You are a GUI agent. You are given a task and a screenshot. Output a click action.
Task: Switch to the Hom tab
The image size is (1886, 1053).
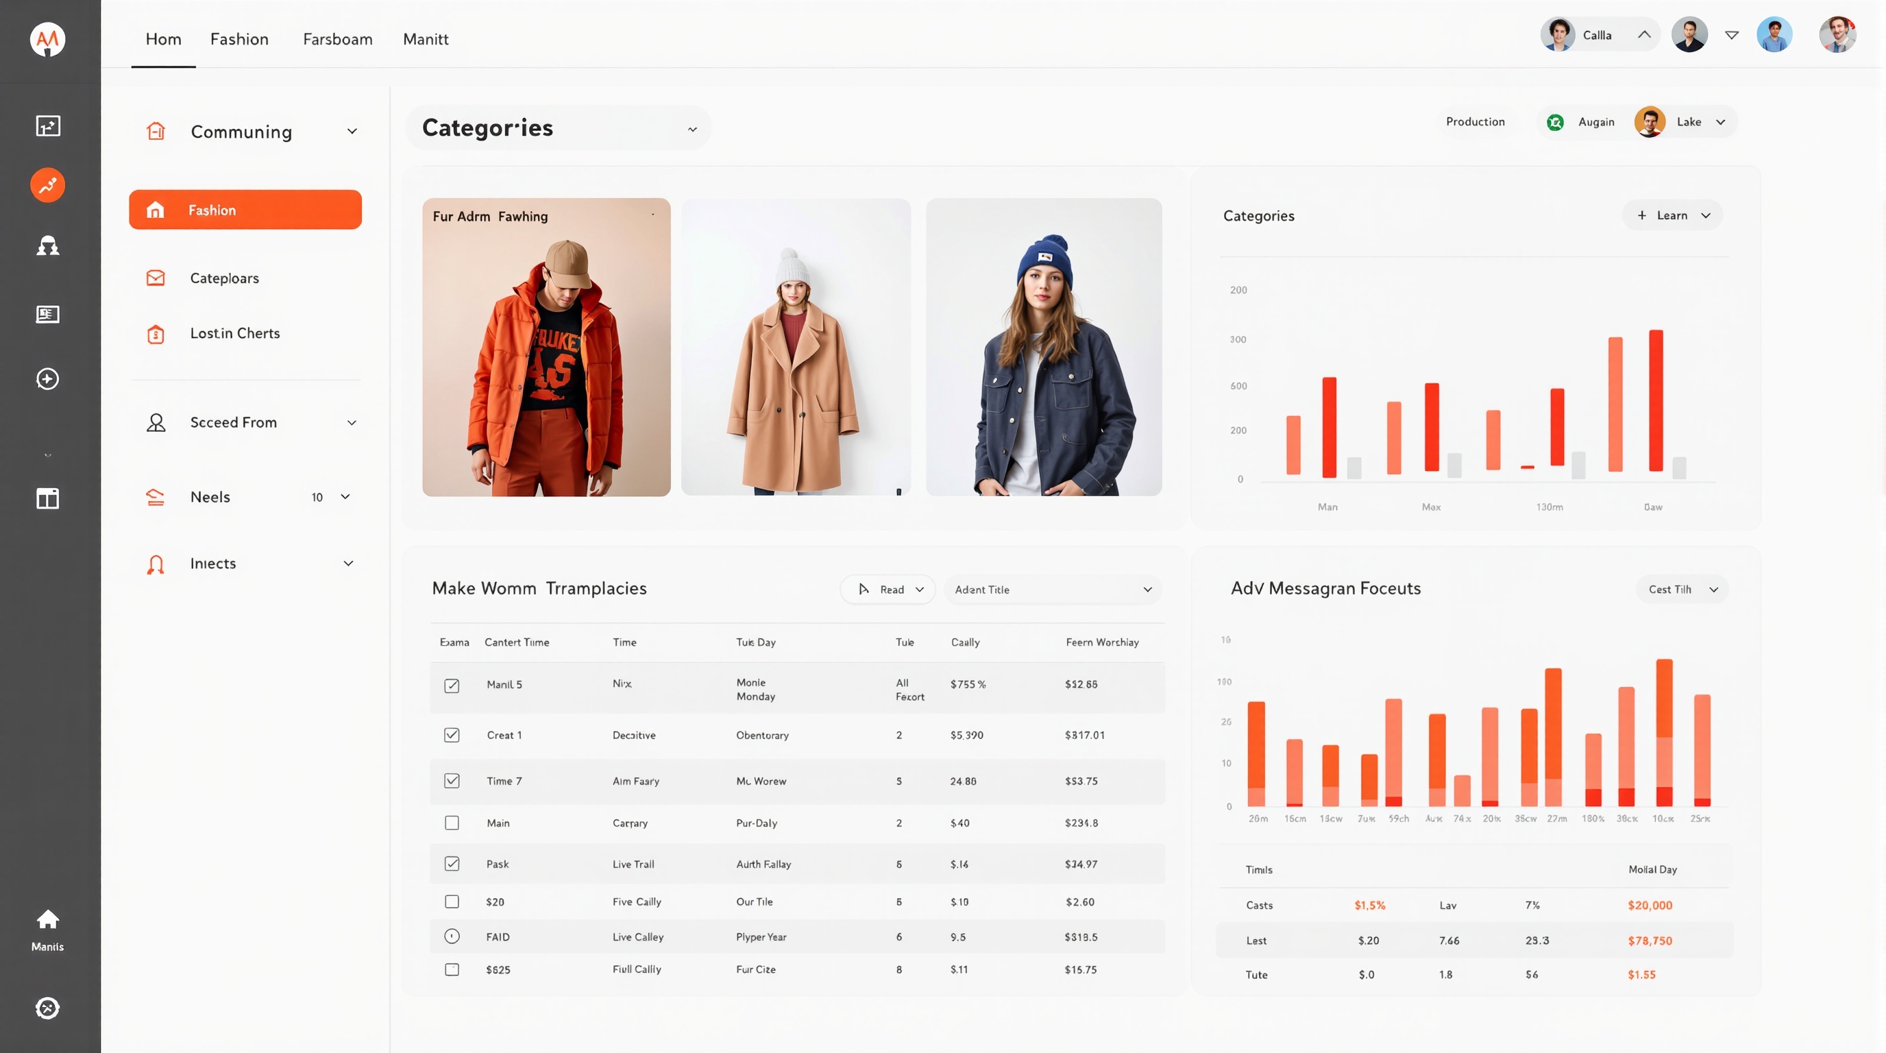(x=163, y=39)
